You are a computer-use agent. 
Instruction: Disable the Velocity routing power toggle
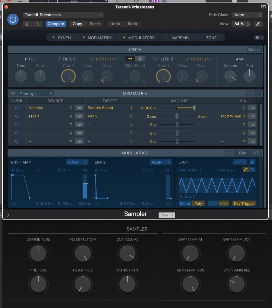click(x=17, y=108)
